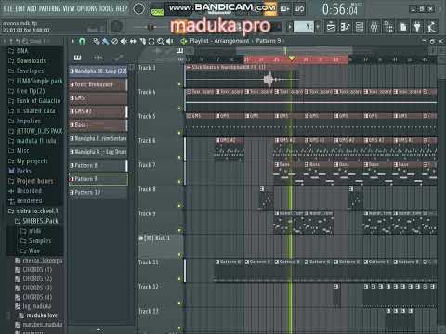446x334 pixels.
Task: Select the Slip tool in Playlist
Action: point(133,41)
